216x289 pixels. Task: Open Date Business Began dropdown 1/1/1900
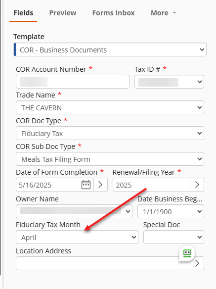tap(171, 211)
